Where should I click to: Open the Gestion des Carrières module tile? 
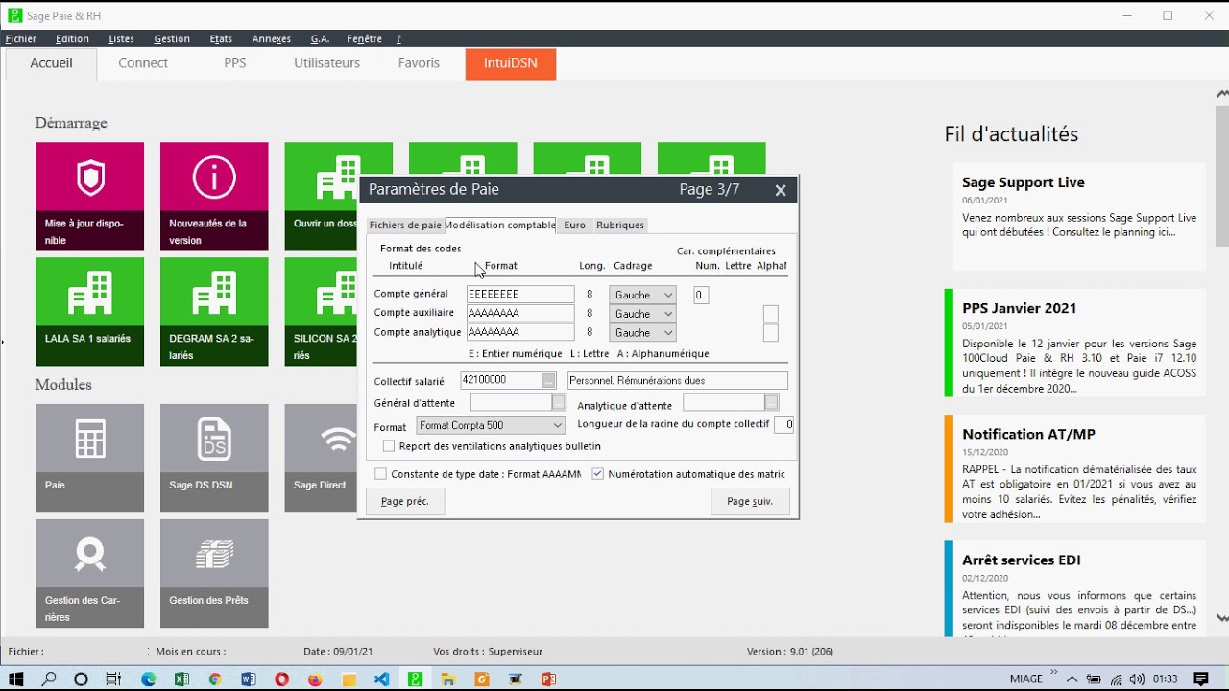[x=90, y=573]
